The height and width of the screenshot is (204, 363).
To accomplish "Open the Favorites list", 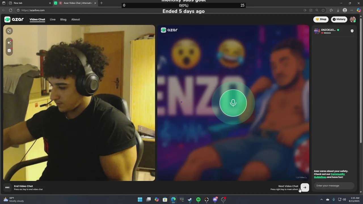I will point(331,10).
